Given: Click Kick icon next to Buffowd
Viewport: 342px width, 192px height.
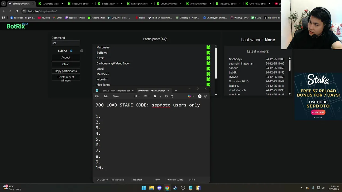Looking at the screenshot, I should coord(208,53).
